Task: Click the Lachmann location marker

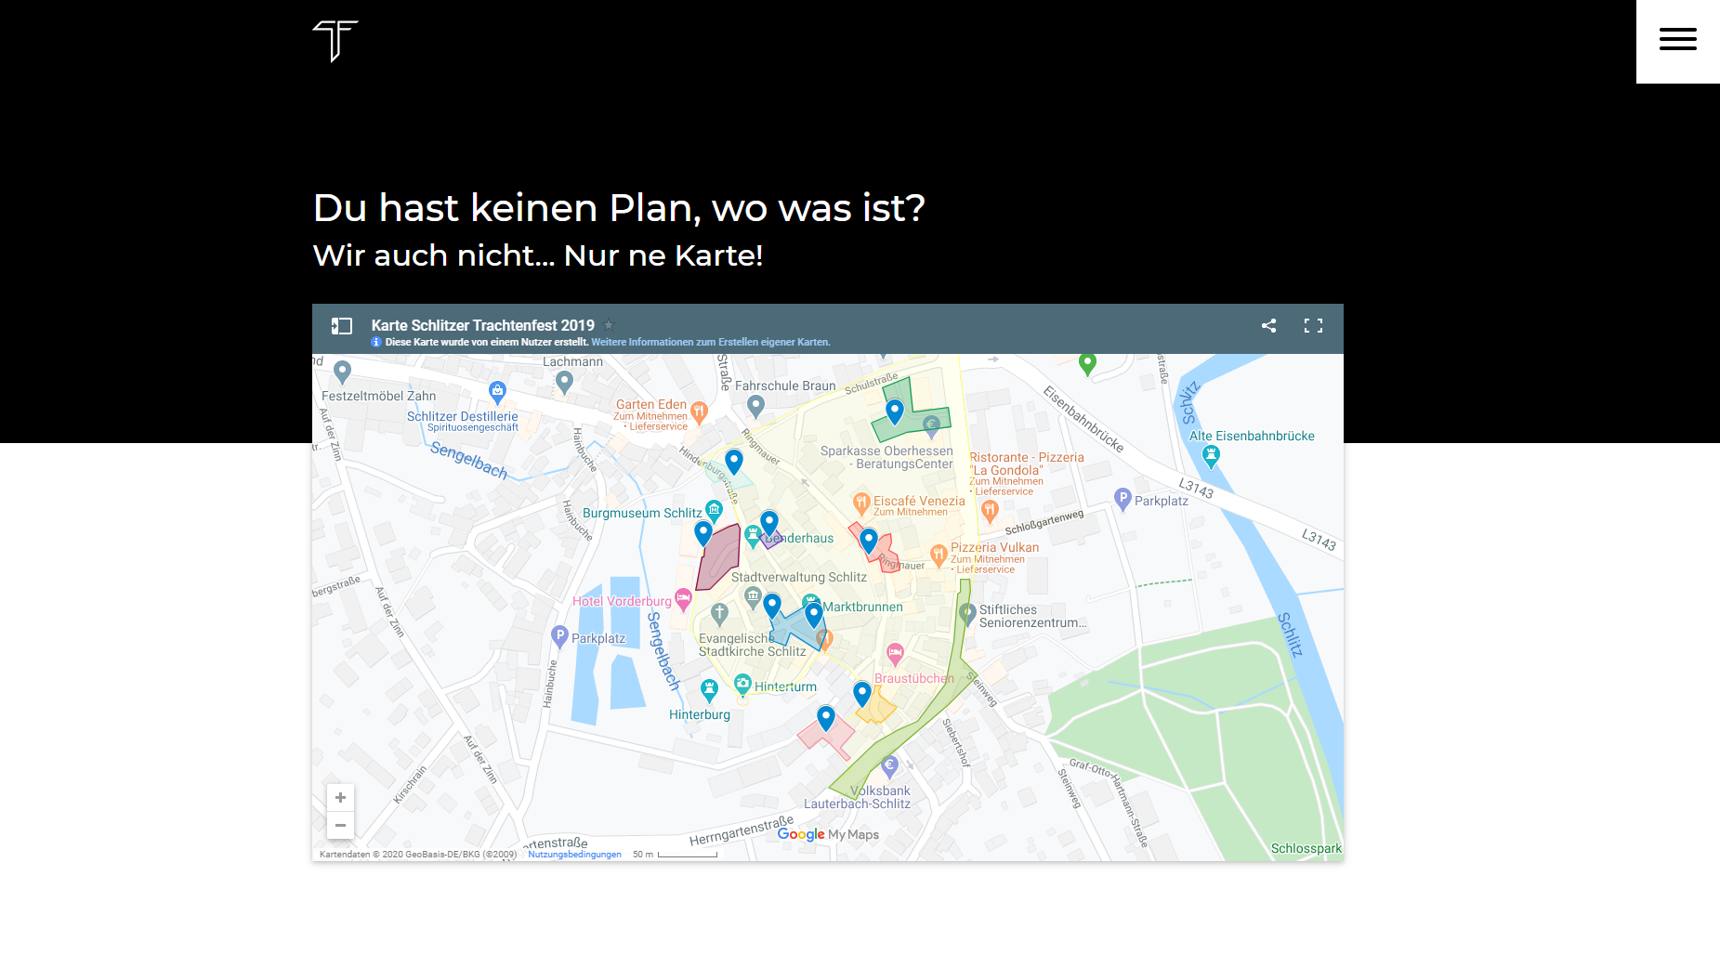Action: pyautogui.click(x=564, y=382)
